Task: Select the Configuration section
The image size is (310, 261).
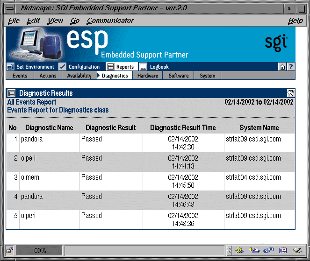Action: pyautogui.click(x=84, y=67)
